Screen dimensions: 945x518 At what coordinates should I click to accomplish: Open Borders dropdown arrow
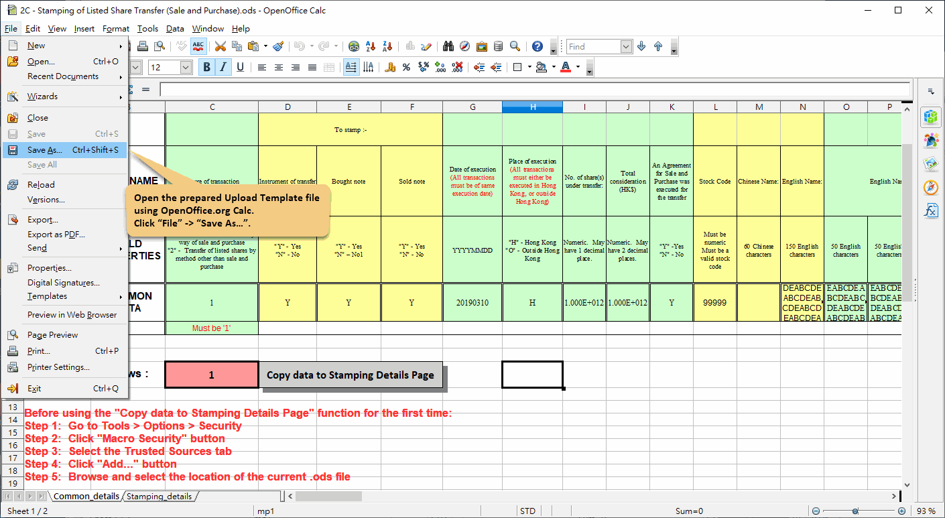[x=529, y=67]
